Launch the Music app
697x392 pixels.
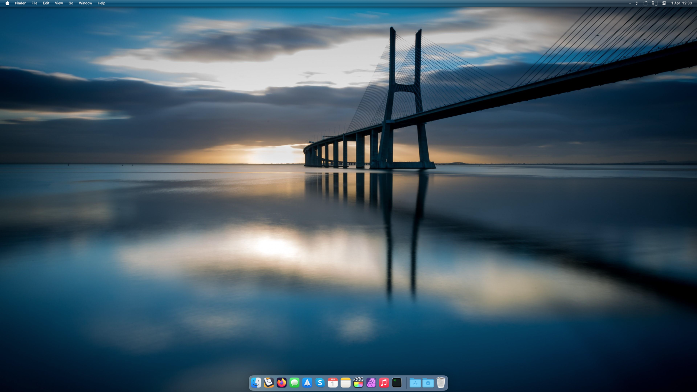(x=384, y=383)
